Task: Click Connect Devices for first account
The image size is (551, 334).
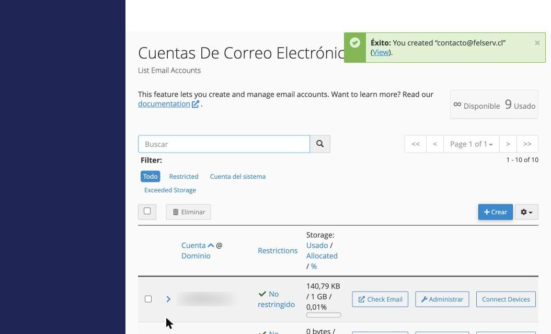Action: (506, 299)
